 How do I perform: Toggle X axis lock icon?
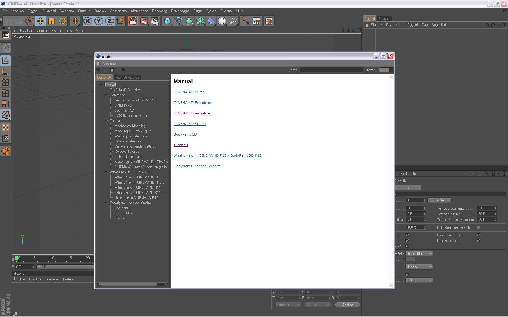tap(88, 21)
